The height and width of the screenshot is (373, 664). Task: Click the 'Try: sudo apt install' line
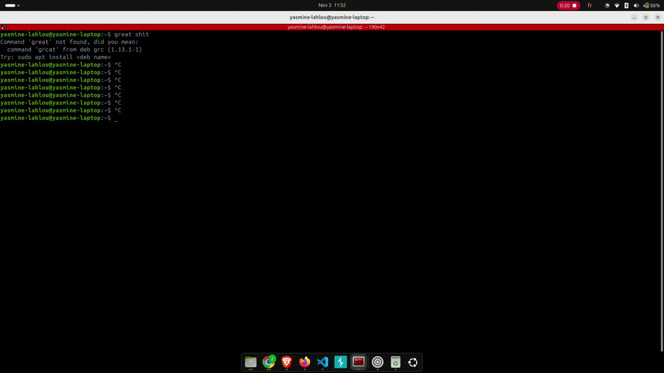pyautogui.click(x=56, y=57)
